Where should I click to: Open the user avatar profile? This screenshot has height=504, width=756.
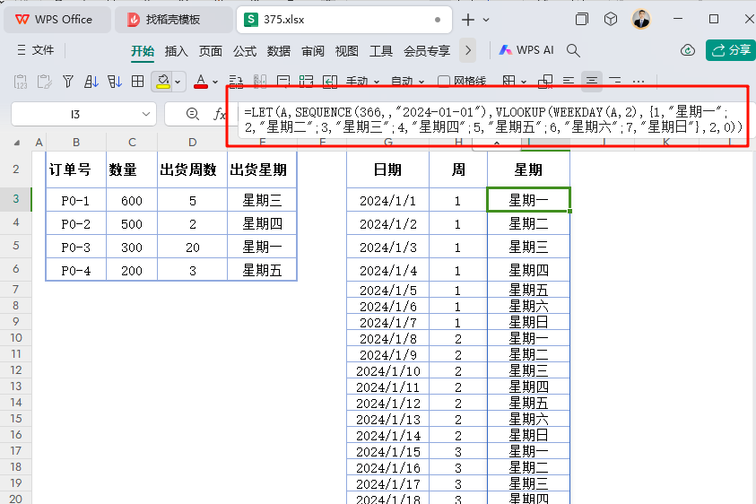click(x=641, y=20)
